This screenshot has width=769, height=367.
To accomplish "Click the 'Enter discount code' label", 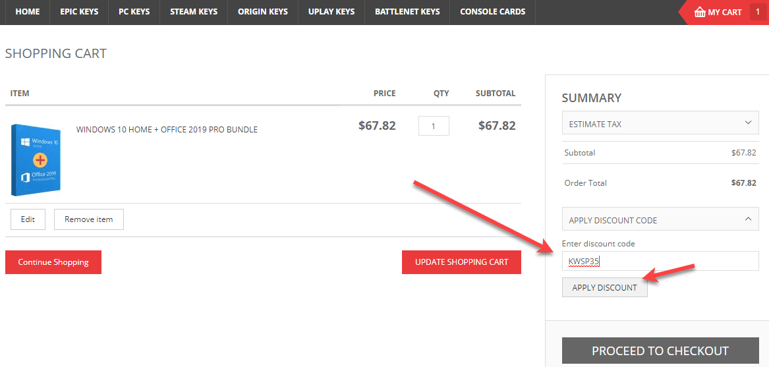I will (x=598, y=243).
